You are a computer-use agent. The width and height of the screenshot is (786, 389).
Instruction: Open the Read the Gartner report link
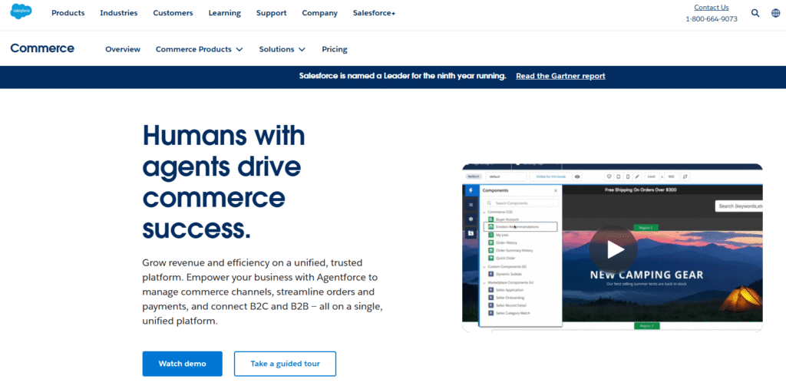point(560,76)
